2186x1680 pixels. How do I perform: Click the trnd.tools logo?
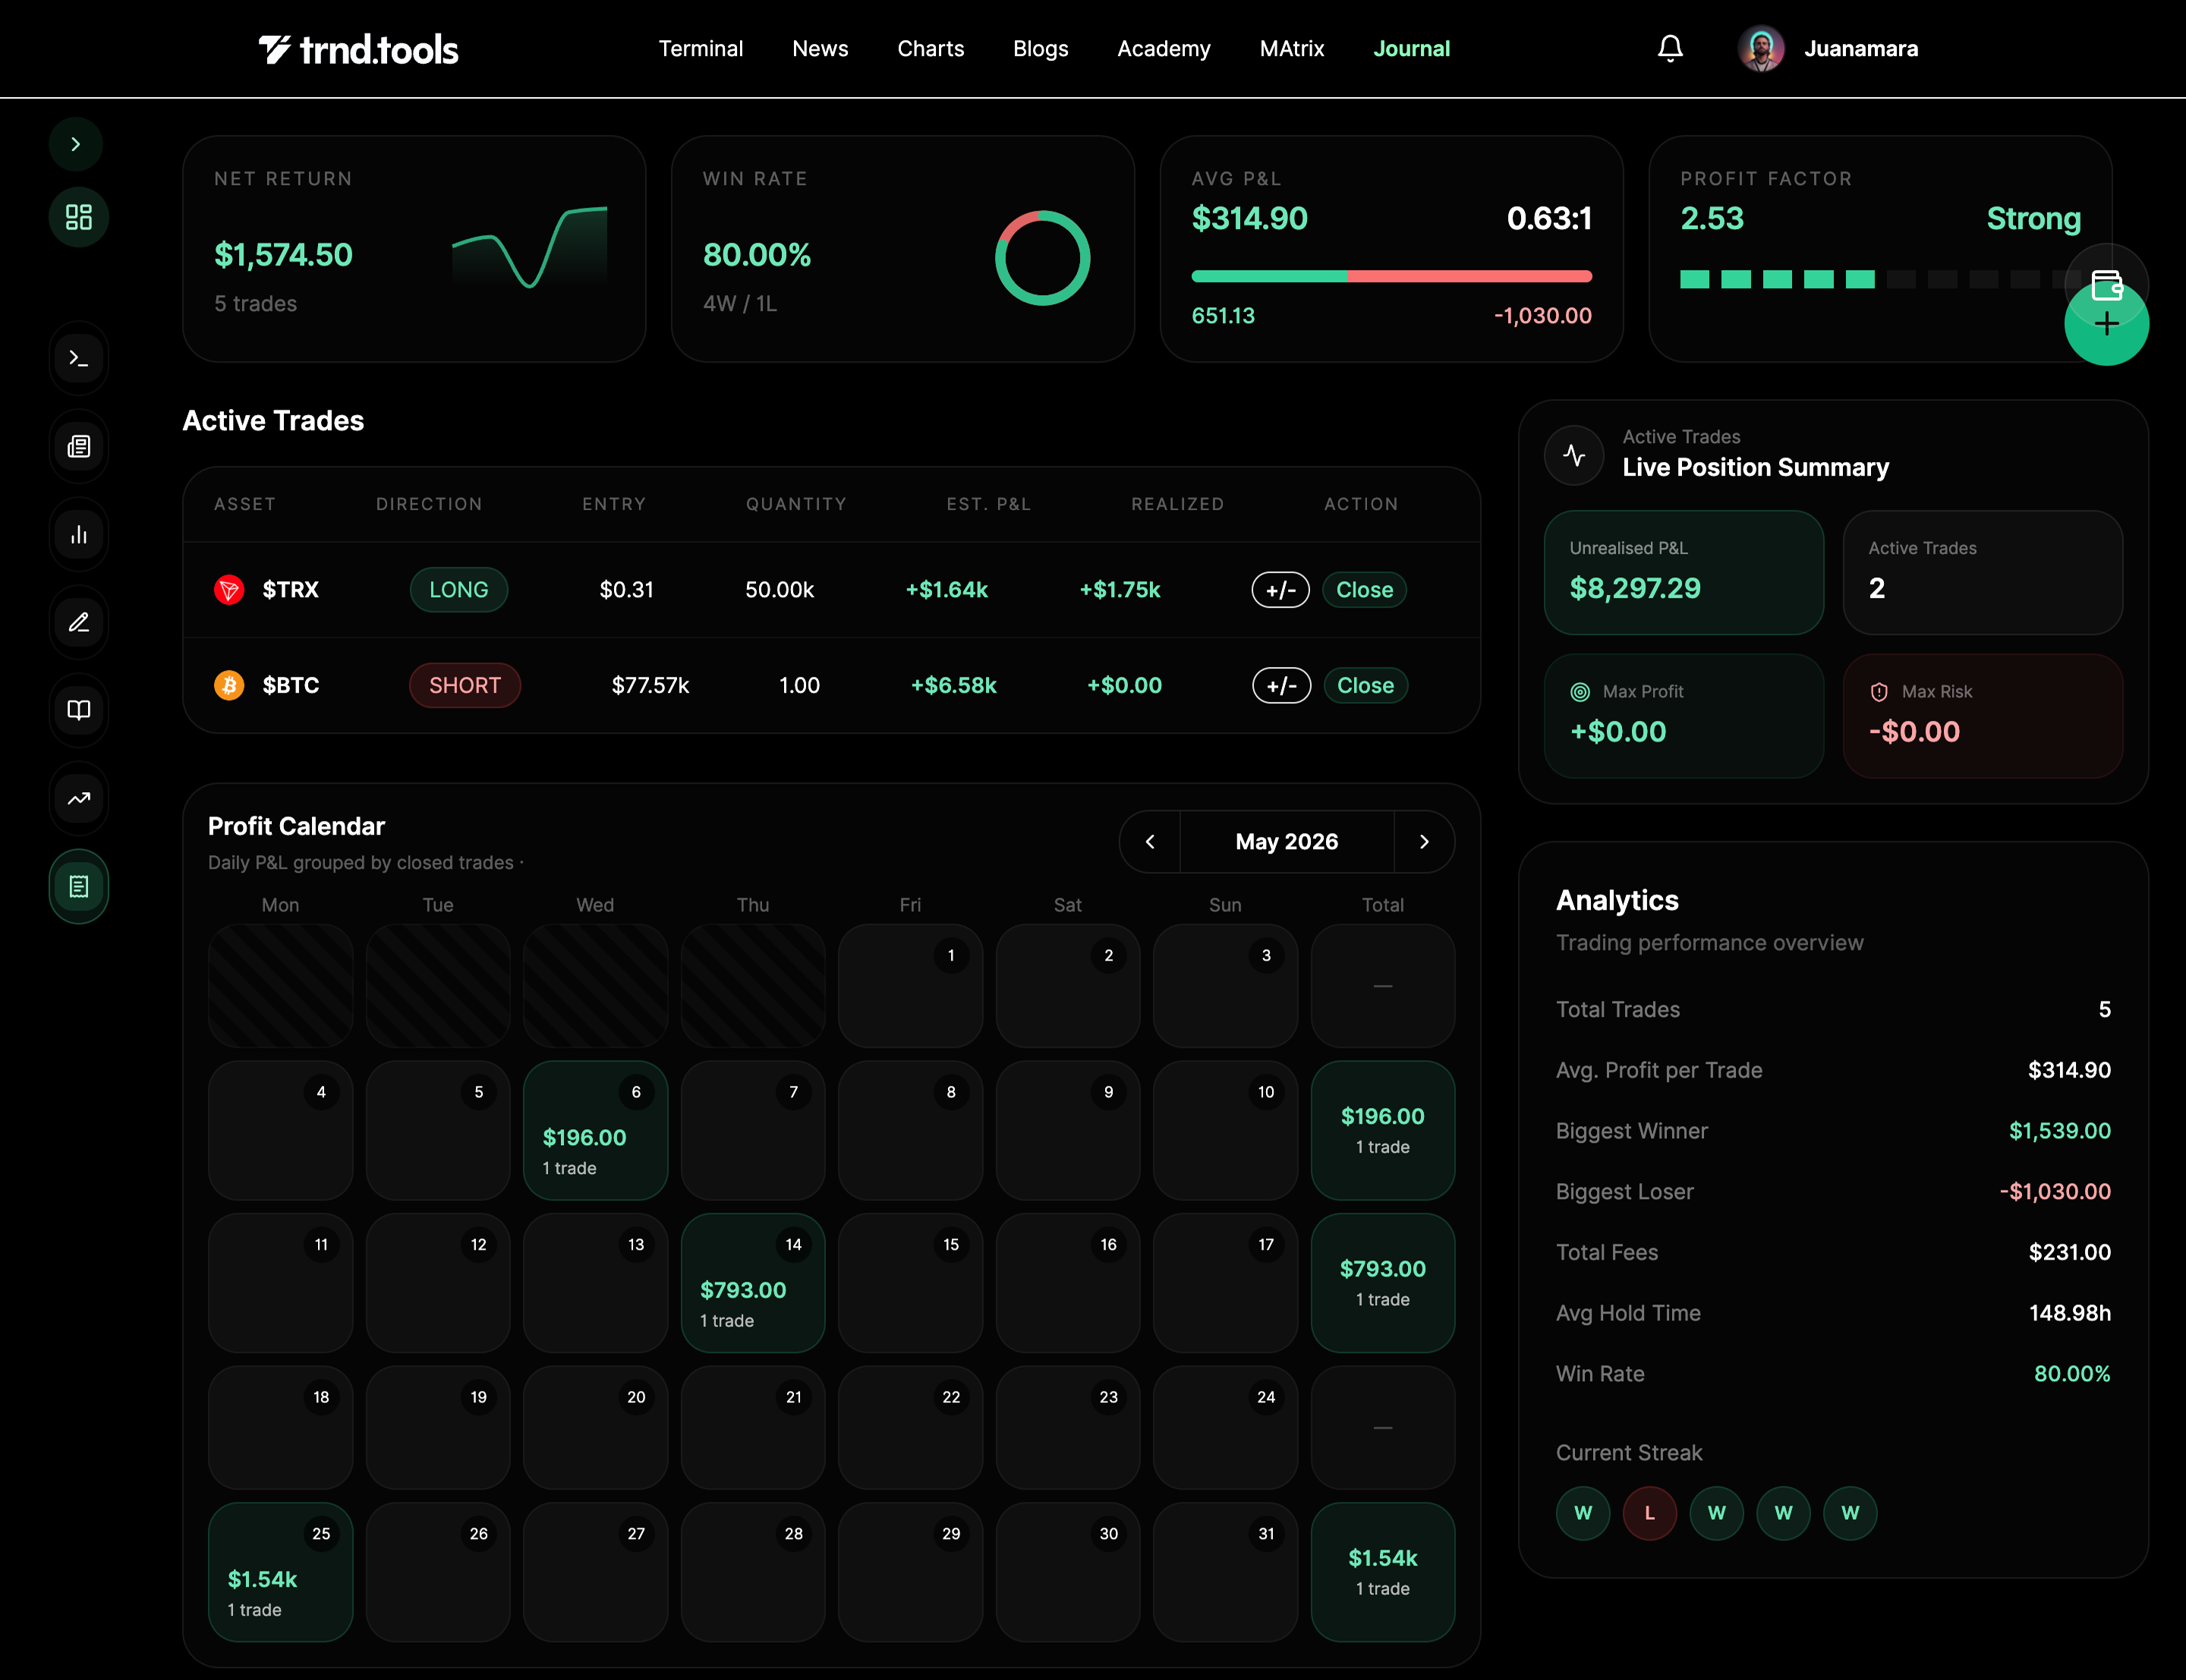[x=358, y=49]
